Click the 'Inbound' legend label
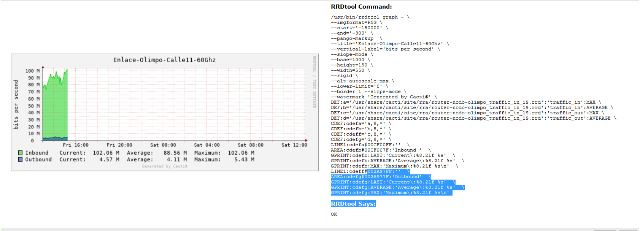 point(37,153)
